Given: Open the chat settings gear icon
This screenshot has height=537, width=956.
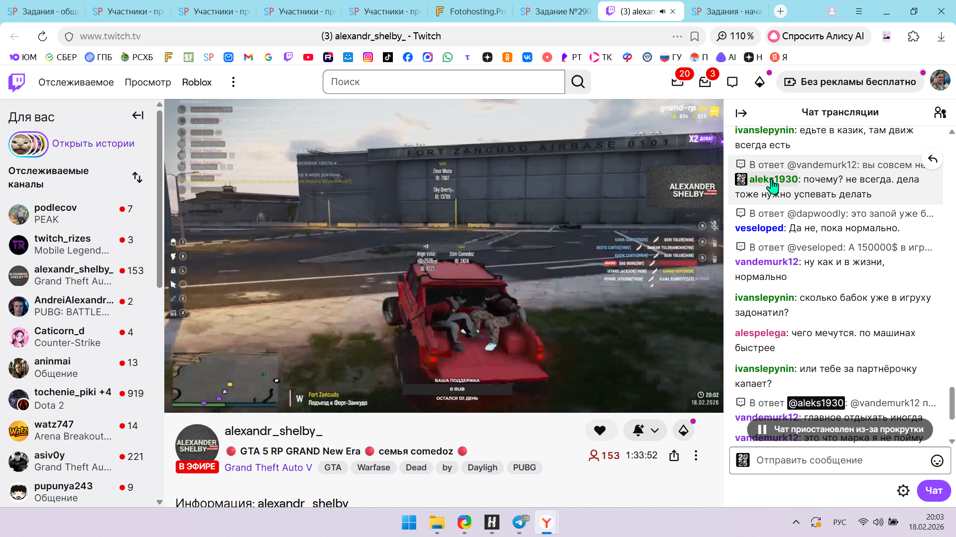Looking at the screenshot, I should pos(903,491).
